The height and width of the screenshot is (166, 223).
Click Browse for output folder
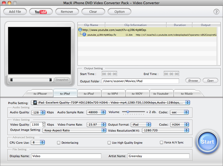193,81
